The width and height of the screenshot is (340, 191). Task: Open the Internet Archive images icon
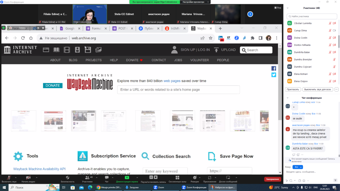98,50
